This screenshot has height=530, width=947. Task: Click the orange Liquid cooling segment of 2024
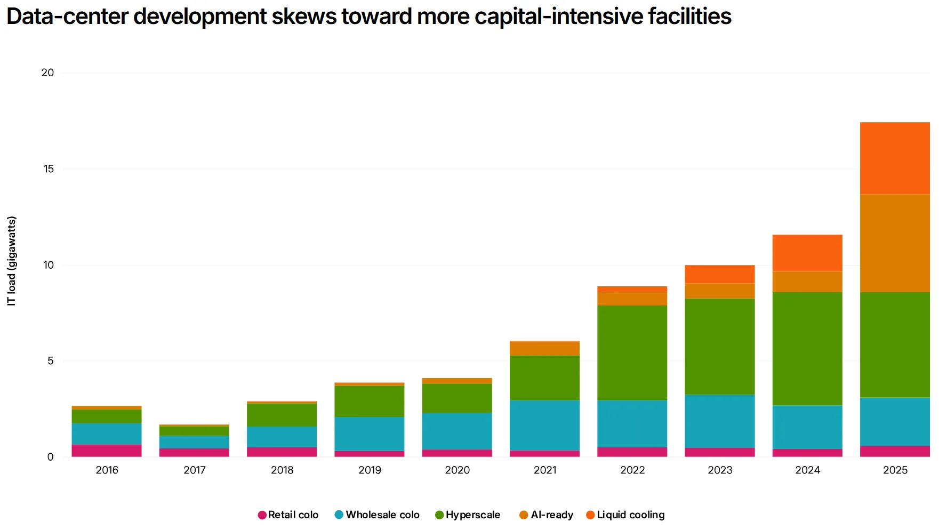[807, 252]
